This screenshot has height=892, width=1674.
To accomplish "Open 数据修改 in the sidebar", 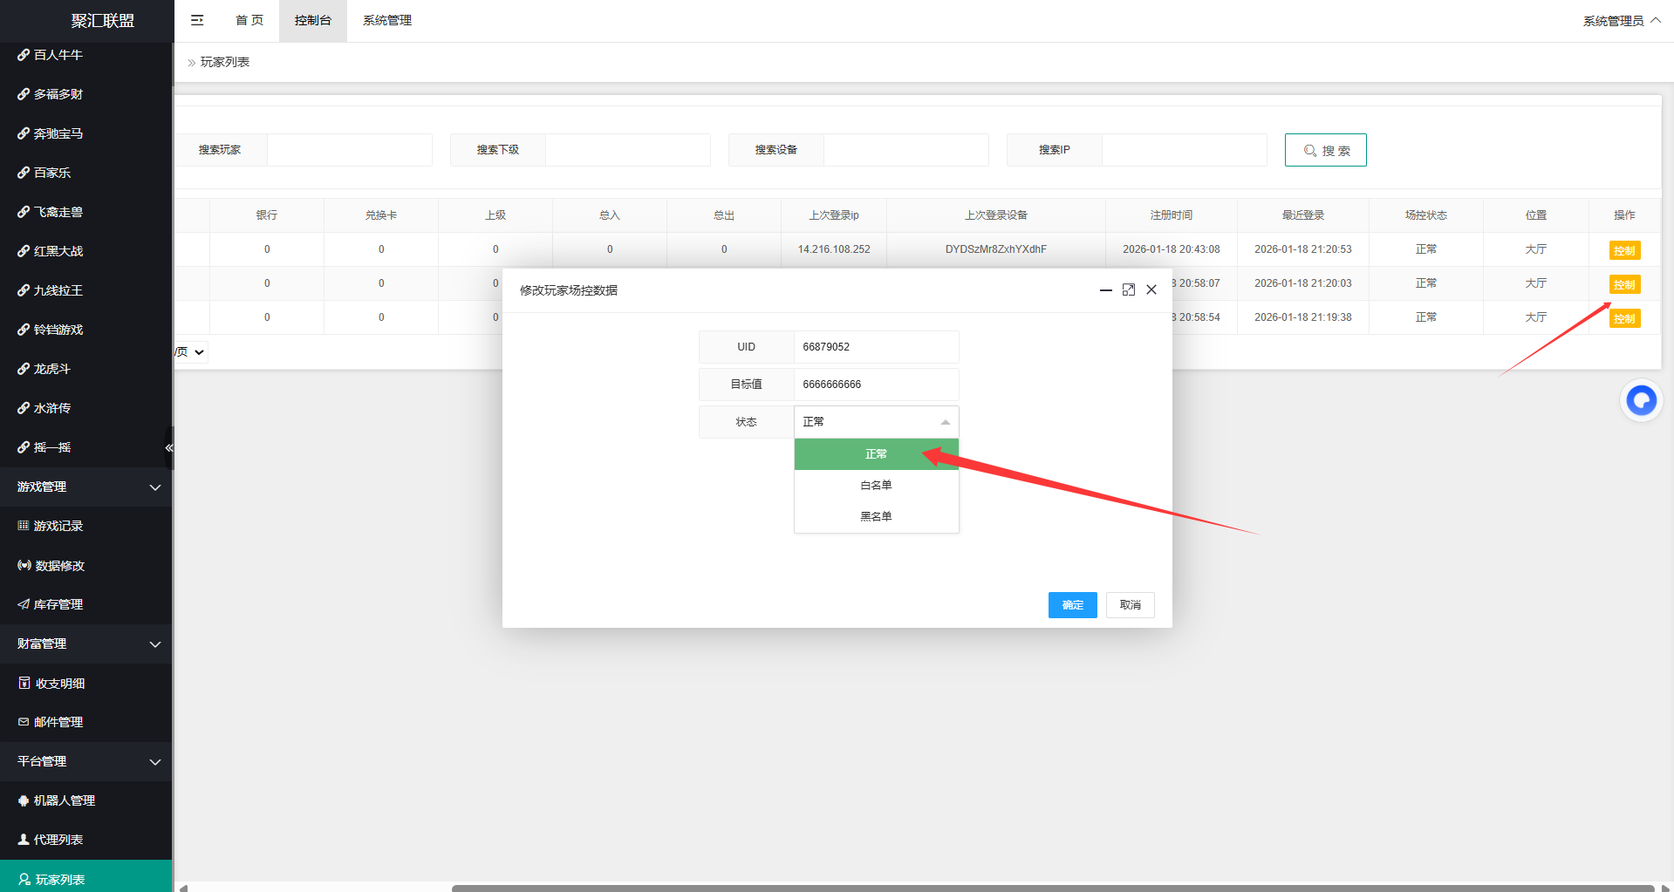I will point(59,565).
